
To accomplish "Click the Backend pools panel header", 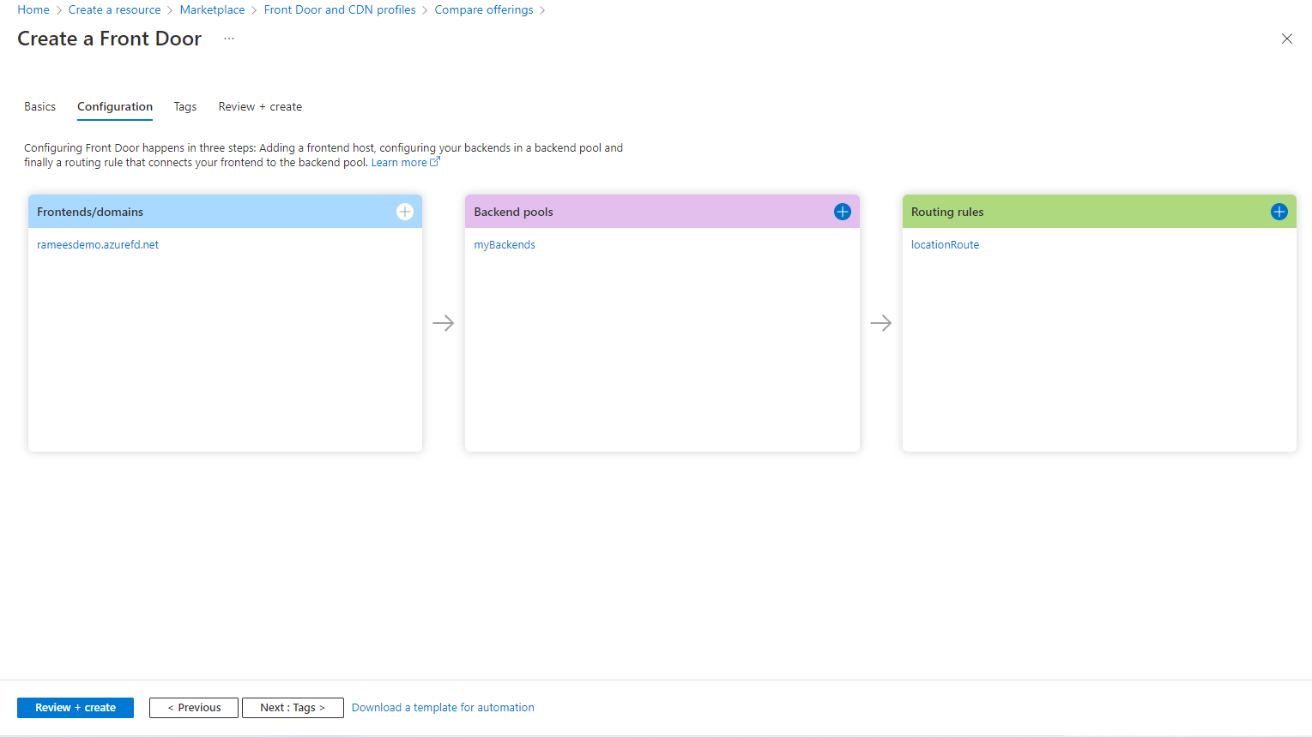I will [x=662, y=212].
